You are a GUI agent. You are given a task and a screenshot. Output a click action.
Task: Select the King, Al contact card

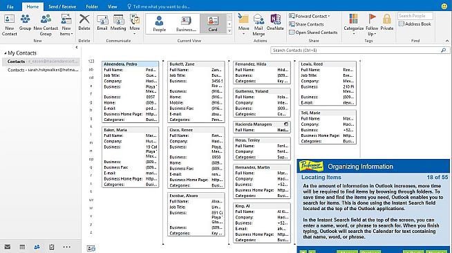262,223
